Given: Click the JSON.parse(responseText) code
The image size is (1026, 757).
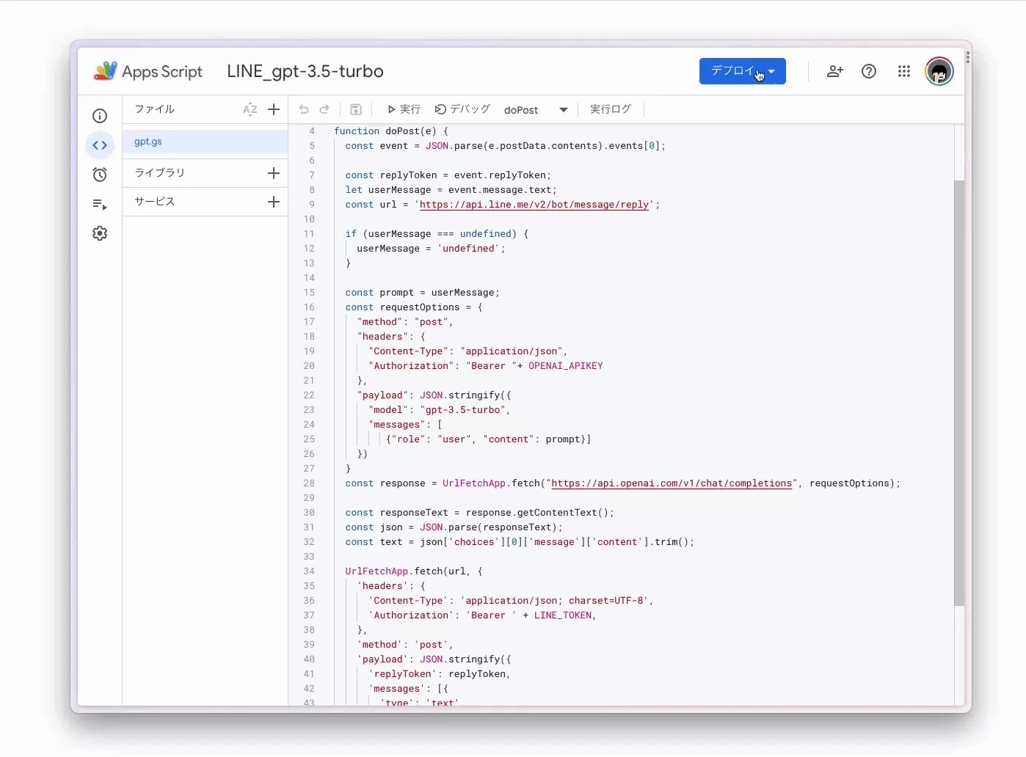Looking at the screenshot, I should coord(491,527).
